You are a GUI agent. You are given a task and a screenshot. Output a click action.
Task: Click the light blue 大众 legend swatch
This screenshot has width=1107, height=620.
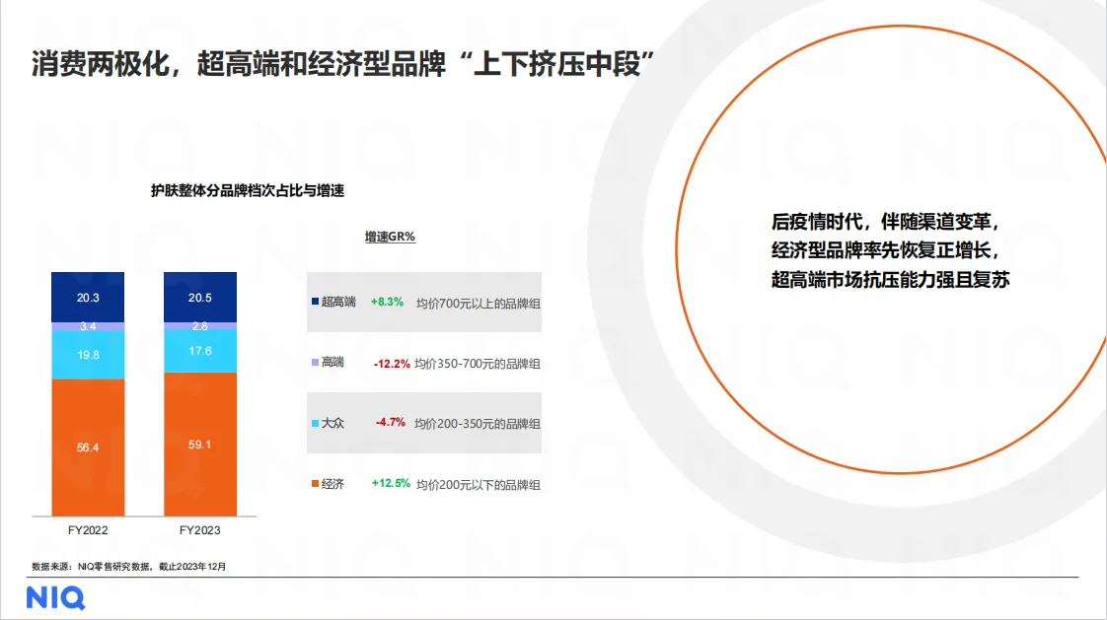click(x=315, y=423)
